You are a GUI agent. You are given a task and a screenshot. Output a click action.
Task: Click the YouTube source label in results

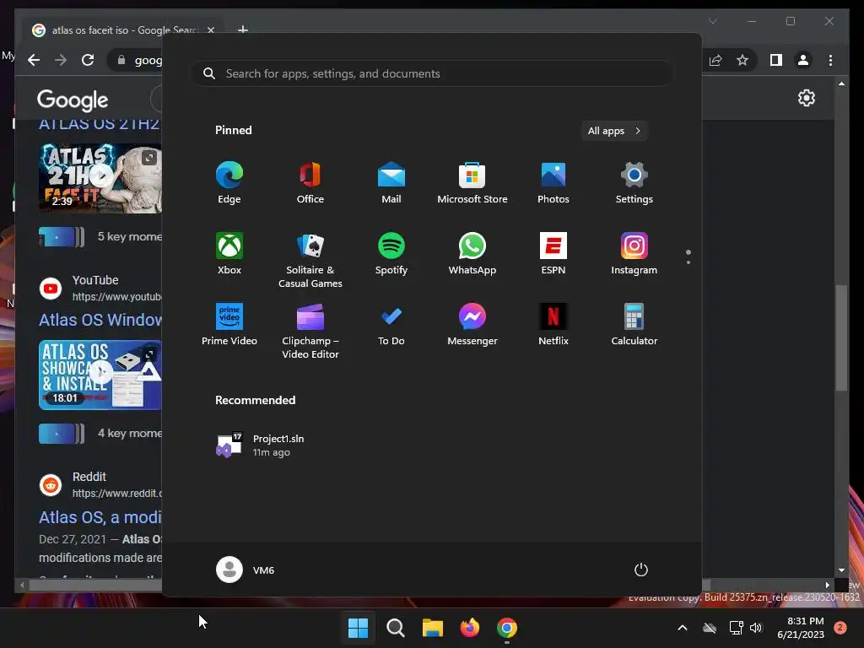tap(95, 280)
